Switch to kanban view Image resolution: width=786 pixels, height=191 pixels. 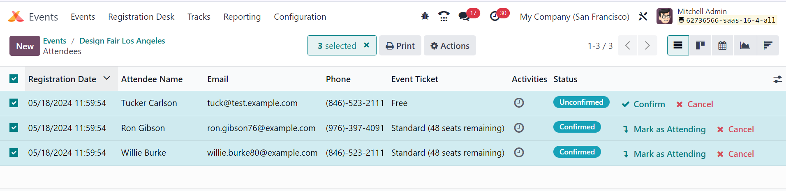700,46
